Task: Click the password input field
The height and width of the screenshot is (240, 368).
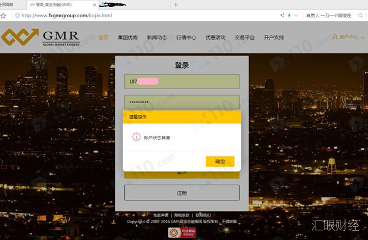Action: tap(182, 102)
